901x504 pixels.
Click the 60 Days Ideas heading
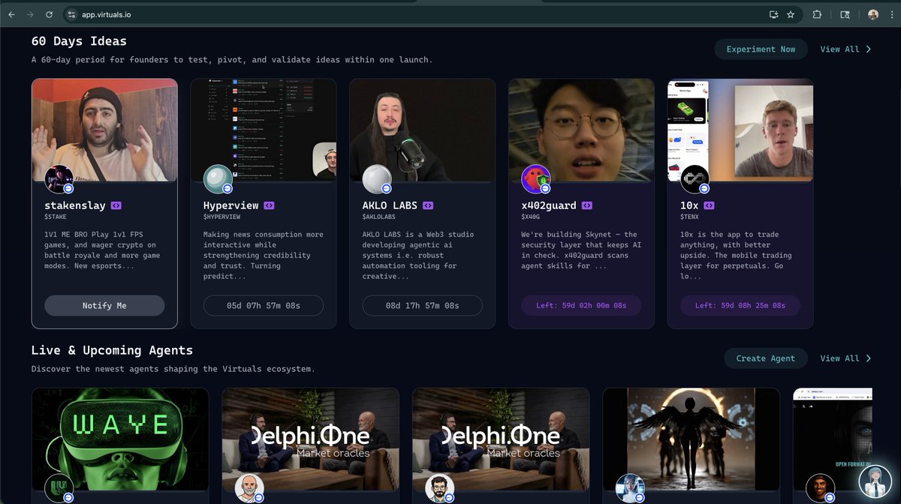click(79, 41)
